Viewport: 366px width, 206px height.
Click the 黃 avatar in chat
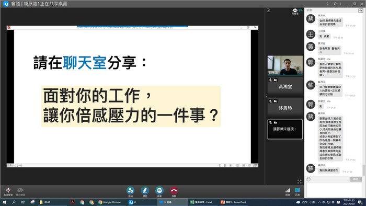(311, 47)
